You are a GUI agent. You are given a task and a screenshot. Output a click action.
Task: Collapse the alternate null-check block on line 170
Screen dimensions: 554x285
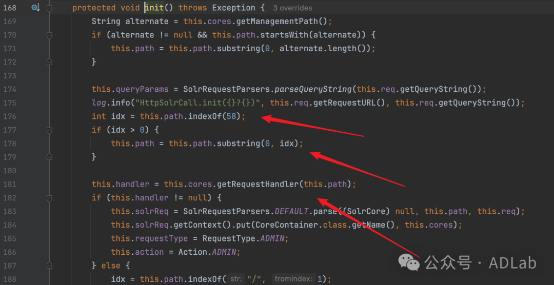click(x=49, y=35)
